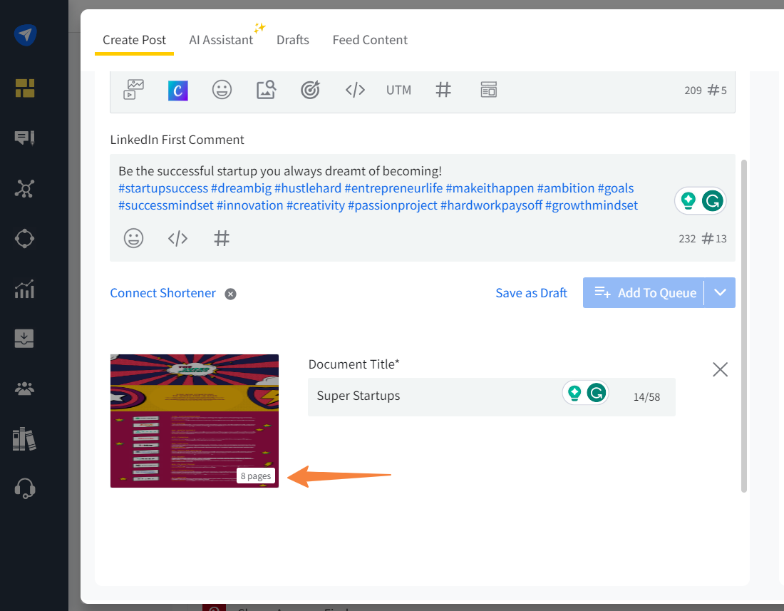
Task: Click the 8 pages document thumbnail
Action: [195, 421]
